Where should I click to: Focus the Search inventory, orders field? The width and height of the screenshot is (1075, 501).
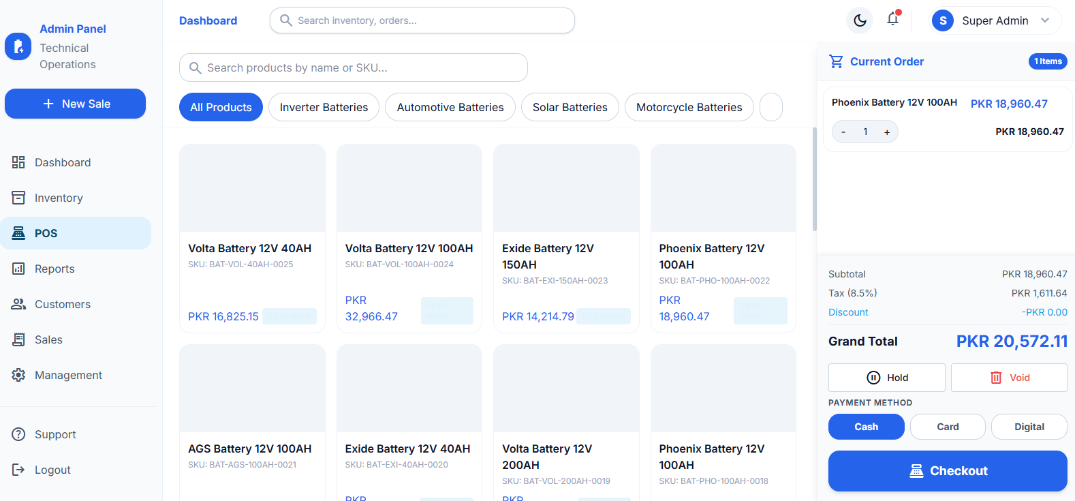point(422,20)
